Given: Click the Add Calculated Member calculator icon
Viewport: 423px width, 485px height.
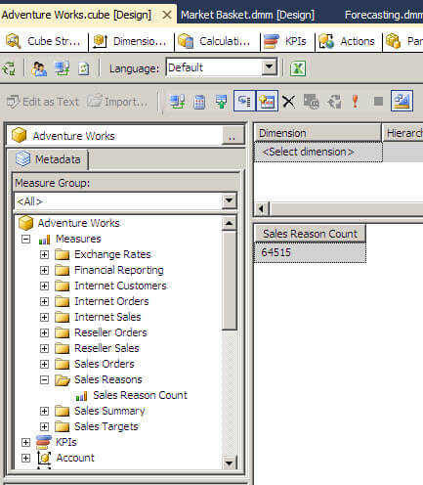Looking at the screenshot, I should 199,102.
